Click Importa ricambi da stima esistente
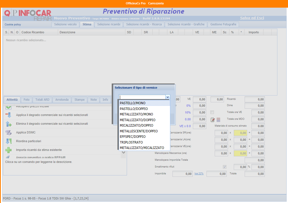Viewport: 288px width, 203px height. (39, 150)
